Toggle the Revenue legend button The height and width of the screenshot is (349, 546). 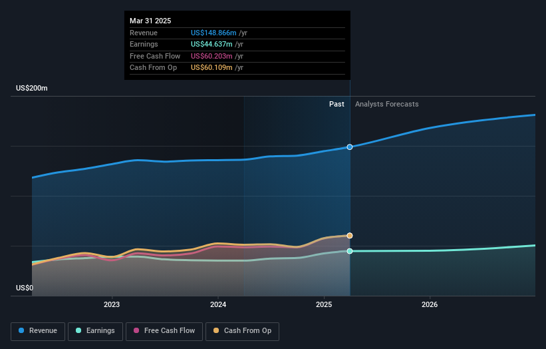[38, 331]
